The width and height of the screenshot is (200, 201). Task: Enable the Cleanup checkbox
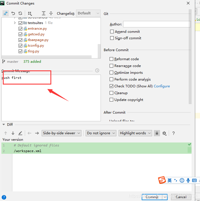point(111,93)
